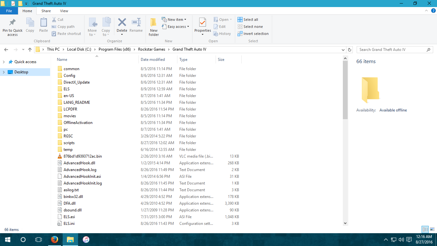437x246 pixels.
Task: Open Firefox from the taskbar
Action: 55,239
